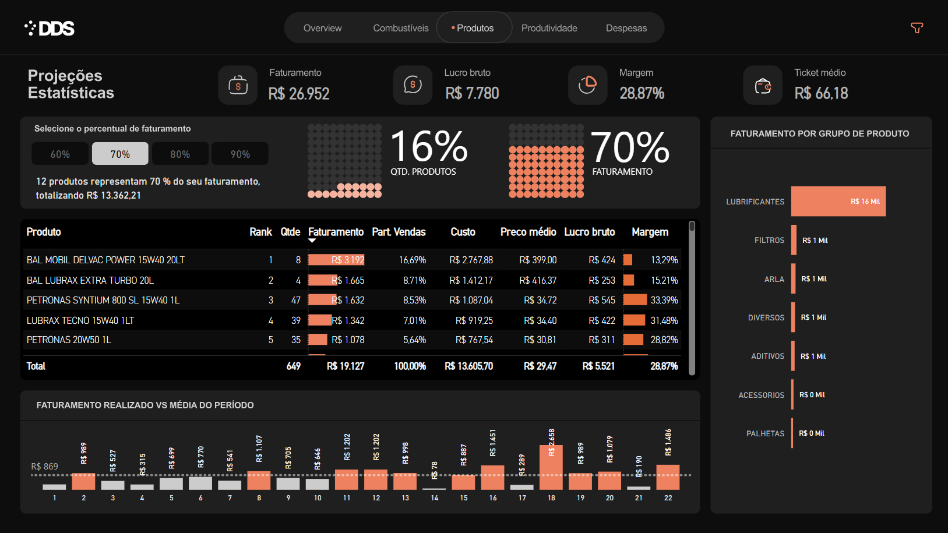Click the FILTROS bar in group chart
Screen dimensions: 948x533
(794, 240)
